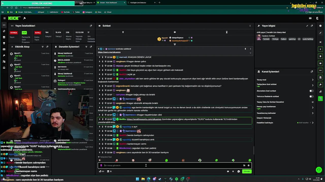This screenshot has height=182, width=325.
Task: Pop out the Denetim Eylemleri panel
Action: [91, 47]
